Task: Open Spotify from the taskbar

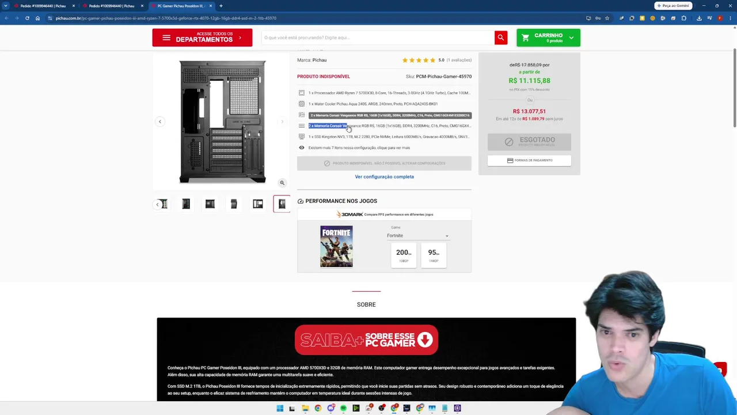Action: pyautogui.click(x=343, y=408)
